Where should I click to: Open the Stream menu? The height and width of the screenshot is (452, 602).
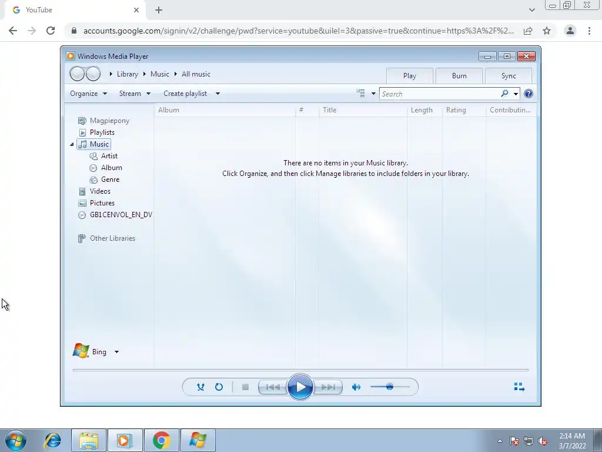click(x=135, y=94)
